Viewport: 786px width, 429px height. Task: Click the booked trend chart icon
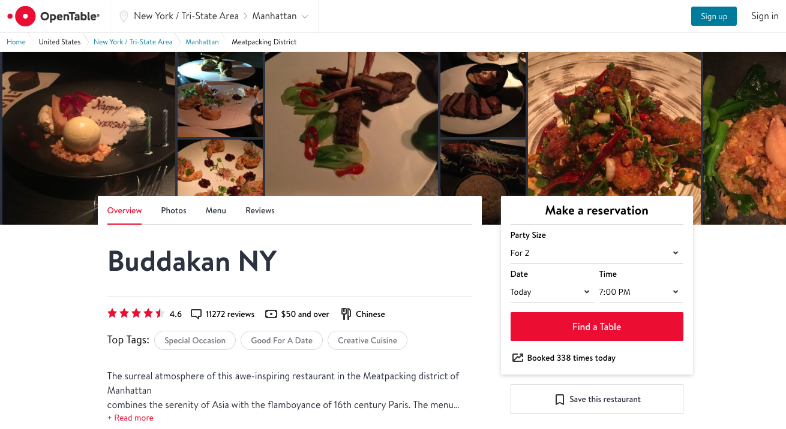(517, 358)
